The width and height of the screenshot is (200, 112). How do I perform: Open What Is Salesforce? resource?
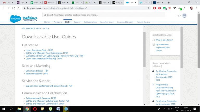tap(164, 40)
